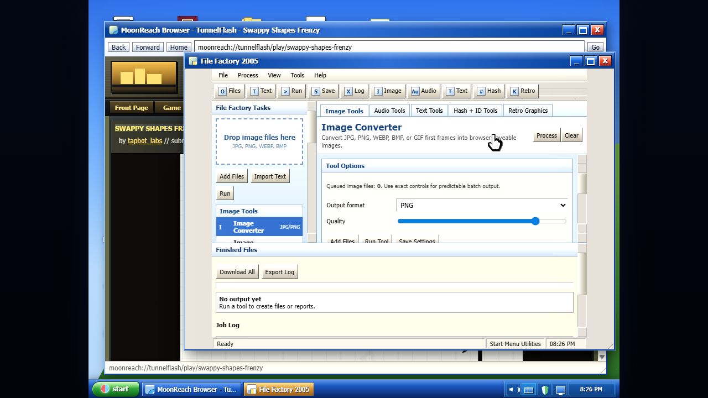Open the Tools menu
This screenshot has height=398, width=708.
pos(298,75)
